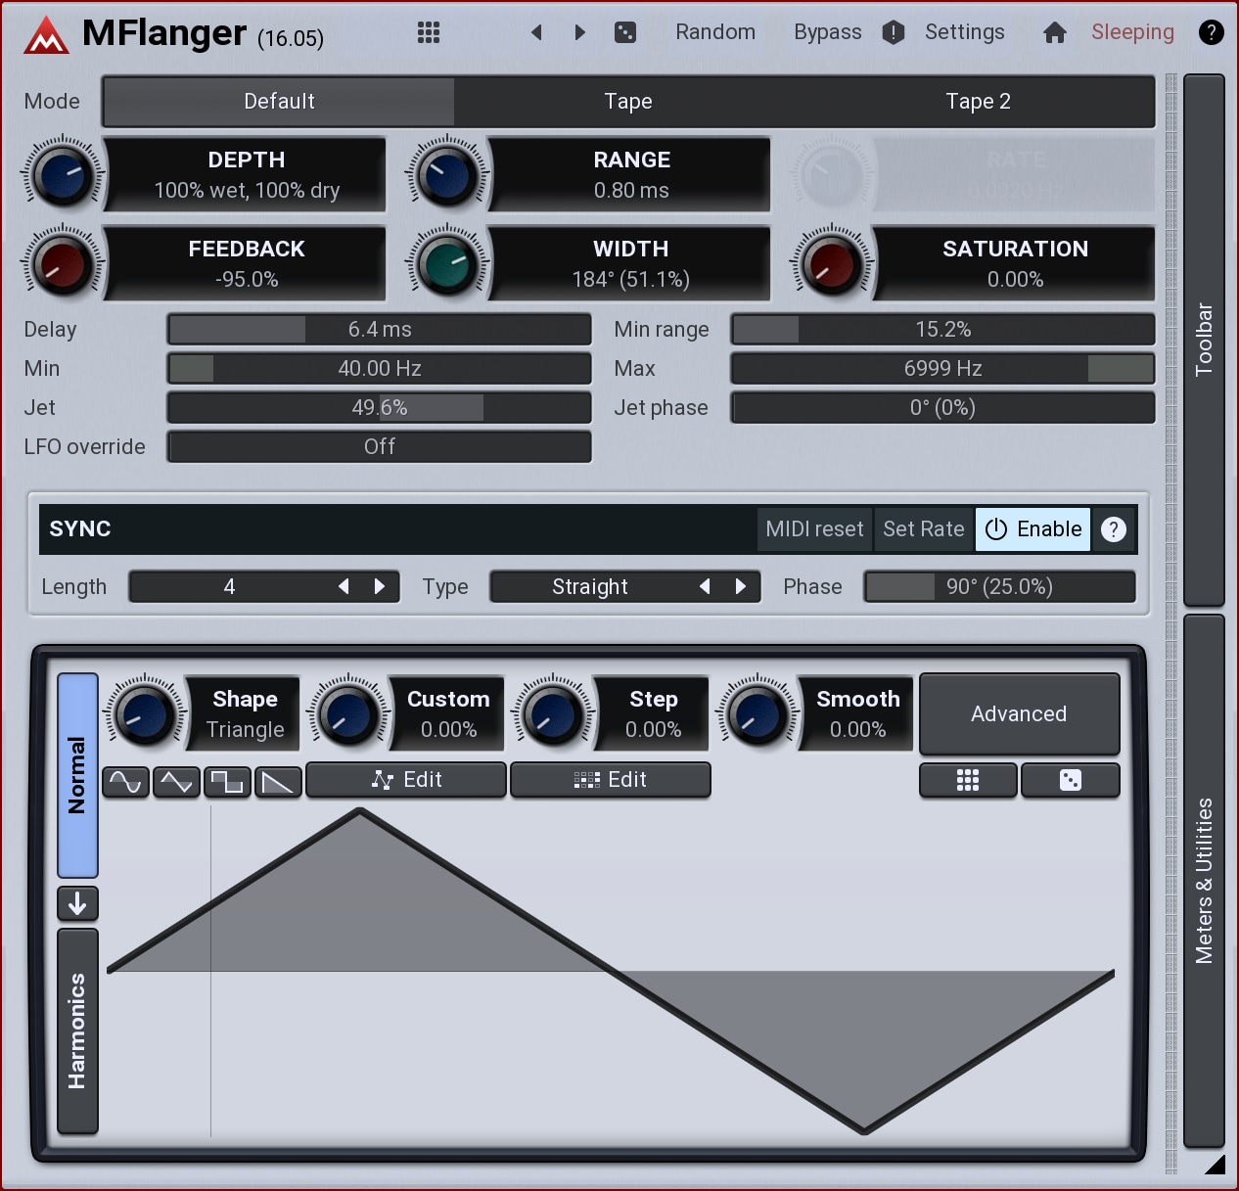Decrease sync Length with left arrow
Image resolution: width=1239 pixels, height=1191 pixels.
tap(344, 586)
